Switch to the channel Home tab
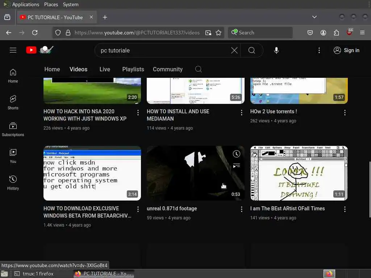Viewport: 371px width, 278px height. [52, 69]
